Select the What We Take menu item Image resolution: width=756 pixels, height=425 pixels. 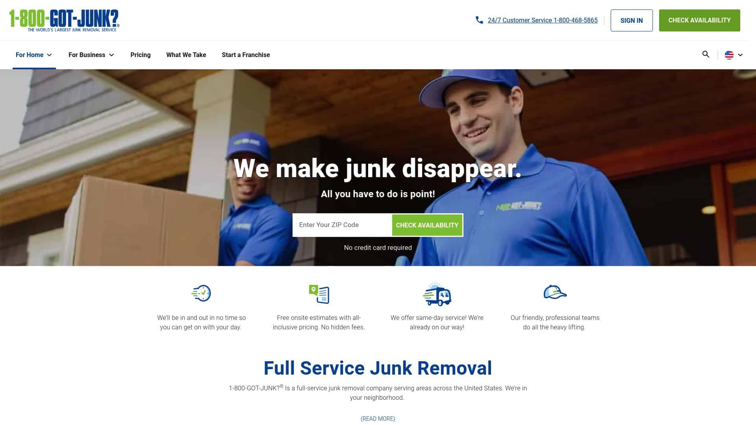tap(186, 54)
